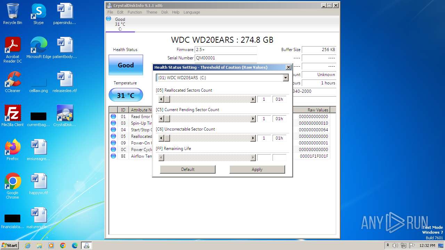This screenshot has width=445, height=250.
Task: Open Windows Explorer folder in taskbar
Action: [39, 245]
